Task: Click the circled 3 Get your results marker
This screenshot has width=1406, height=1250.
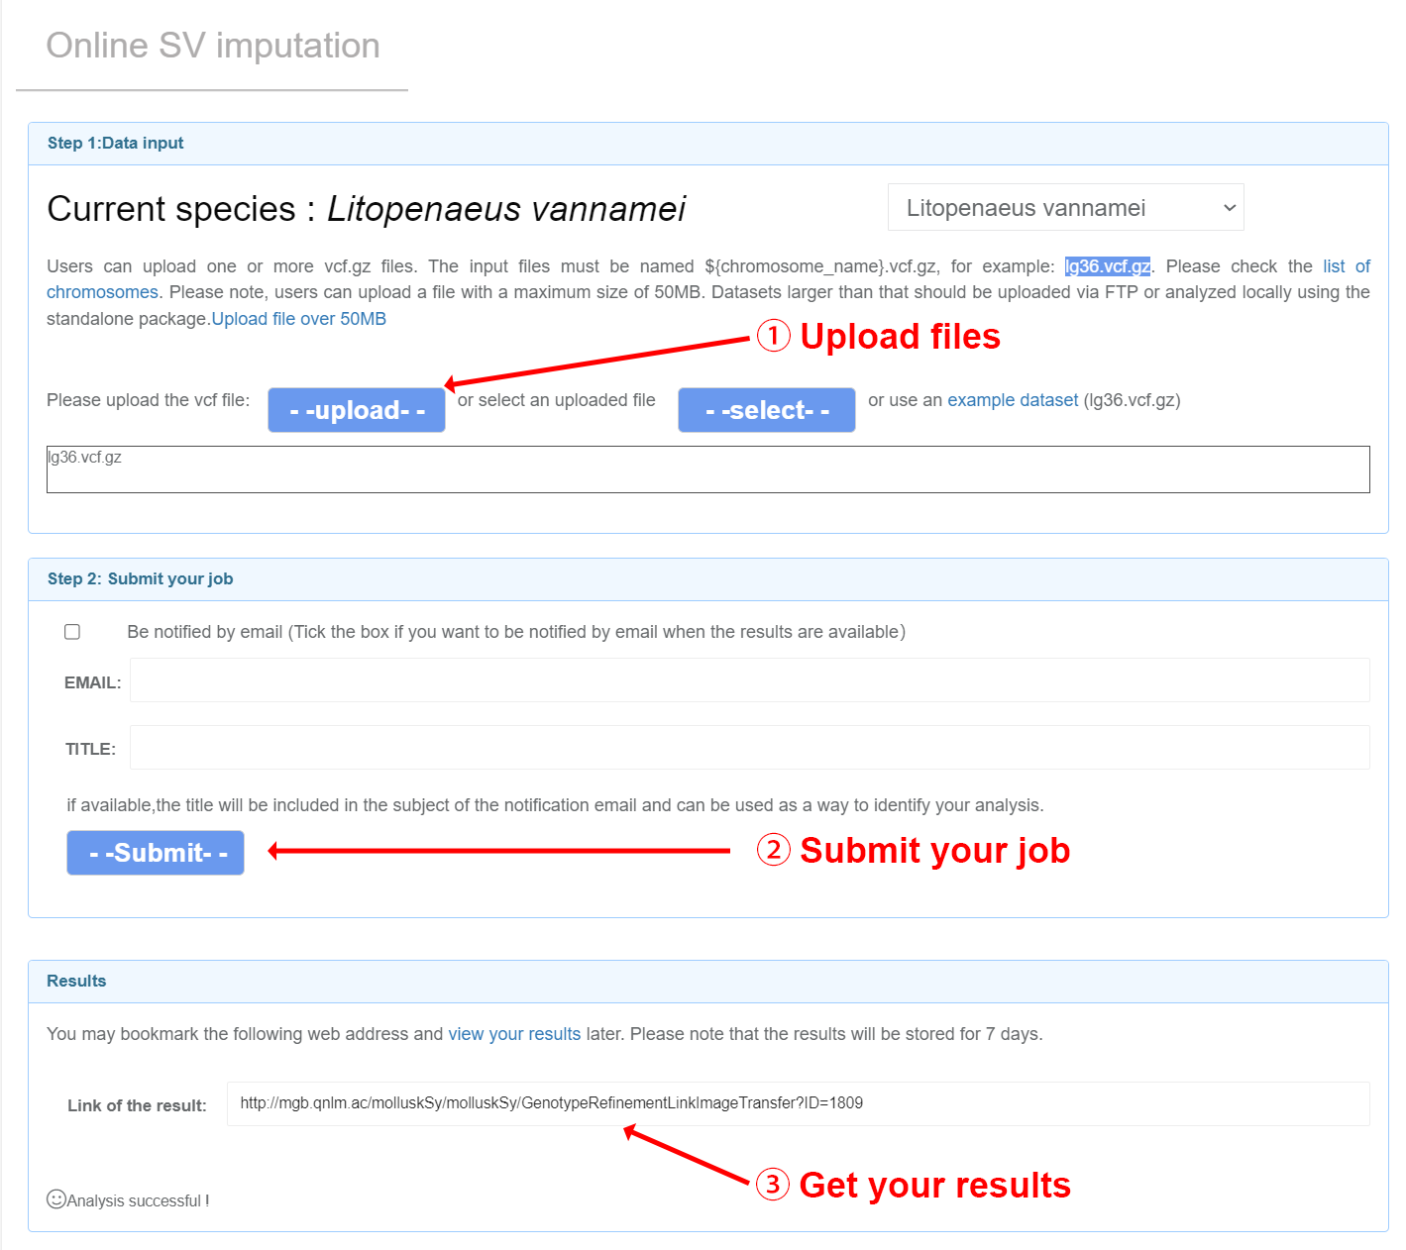Action: tap(773, 1185)
